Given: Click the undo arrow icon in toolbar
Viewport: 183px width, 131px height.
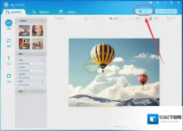Looking at the screenshot, I should point(111,19).
